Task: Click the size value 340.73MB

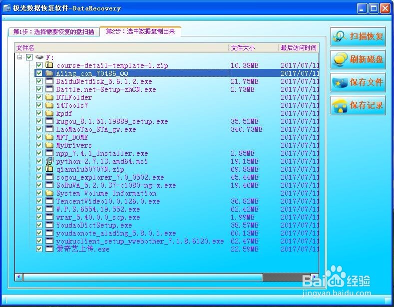Action: point(246,129)
